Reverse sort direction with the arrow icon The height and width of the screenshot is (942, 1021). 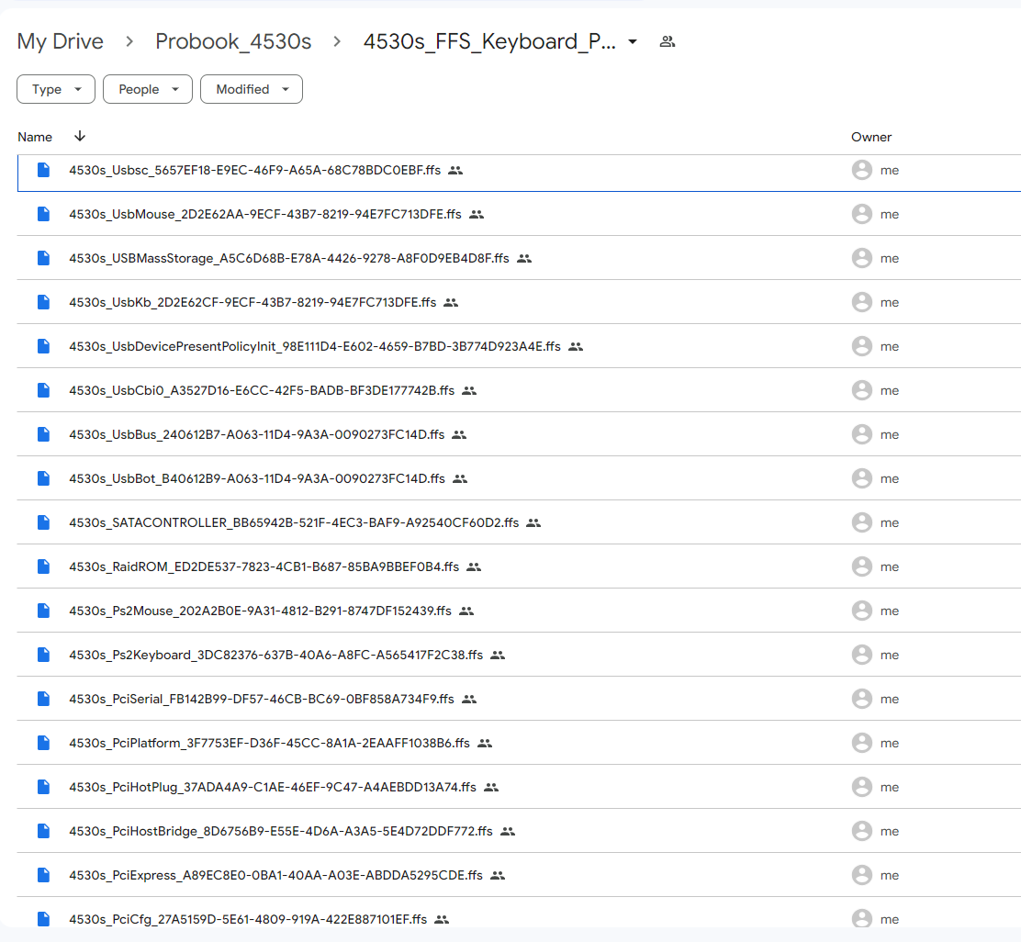click(x=80, y=136)
